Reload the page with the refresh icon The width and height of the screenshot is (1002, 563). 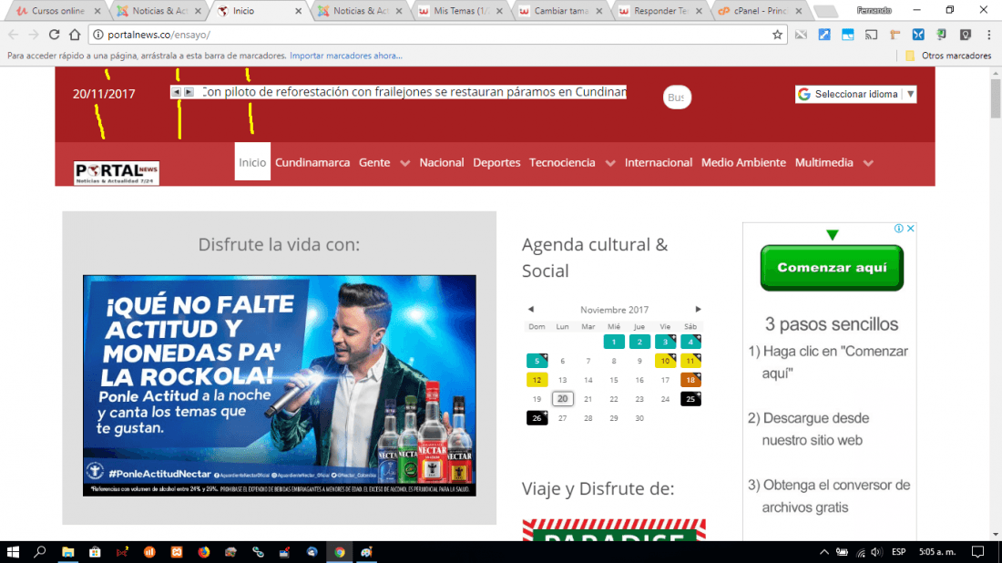pyautogui.click(x=55, y=35)
